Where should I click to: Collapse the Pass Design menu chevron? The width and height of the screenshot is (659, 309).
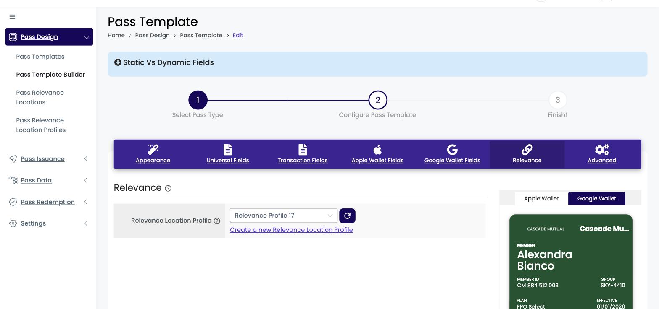[x=86, y=37]
